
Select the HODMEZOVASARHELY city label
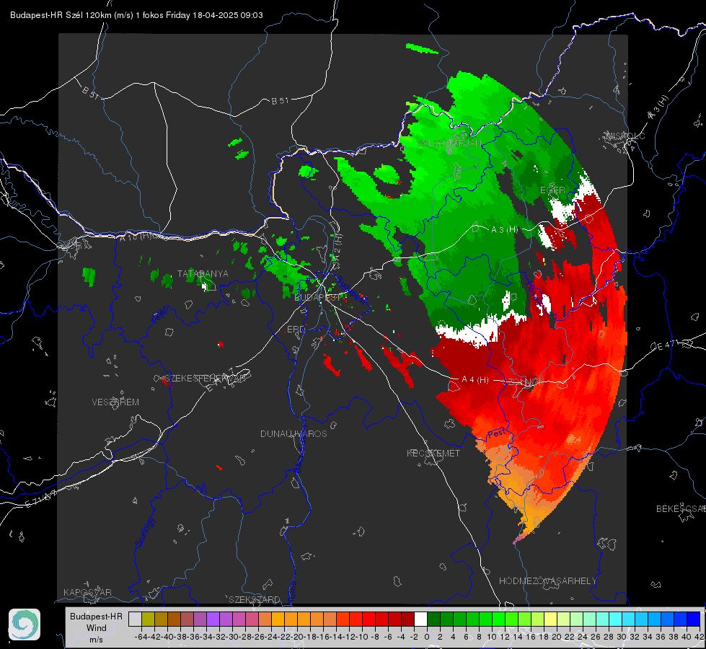coord(547,581)
